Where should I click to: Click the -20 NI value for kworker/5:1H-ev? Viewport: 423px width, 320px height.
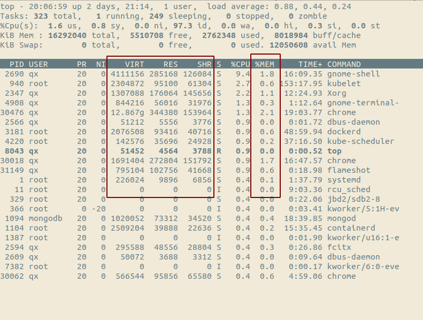click(x=98, y=209)
